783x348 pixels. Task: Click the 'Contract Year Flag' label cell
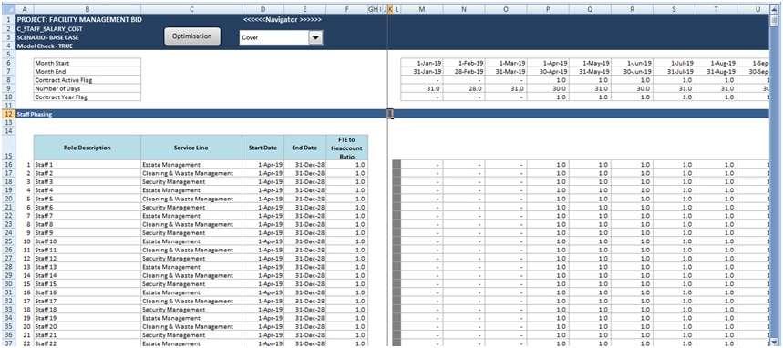tap(88, 97)
